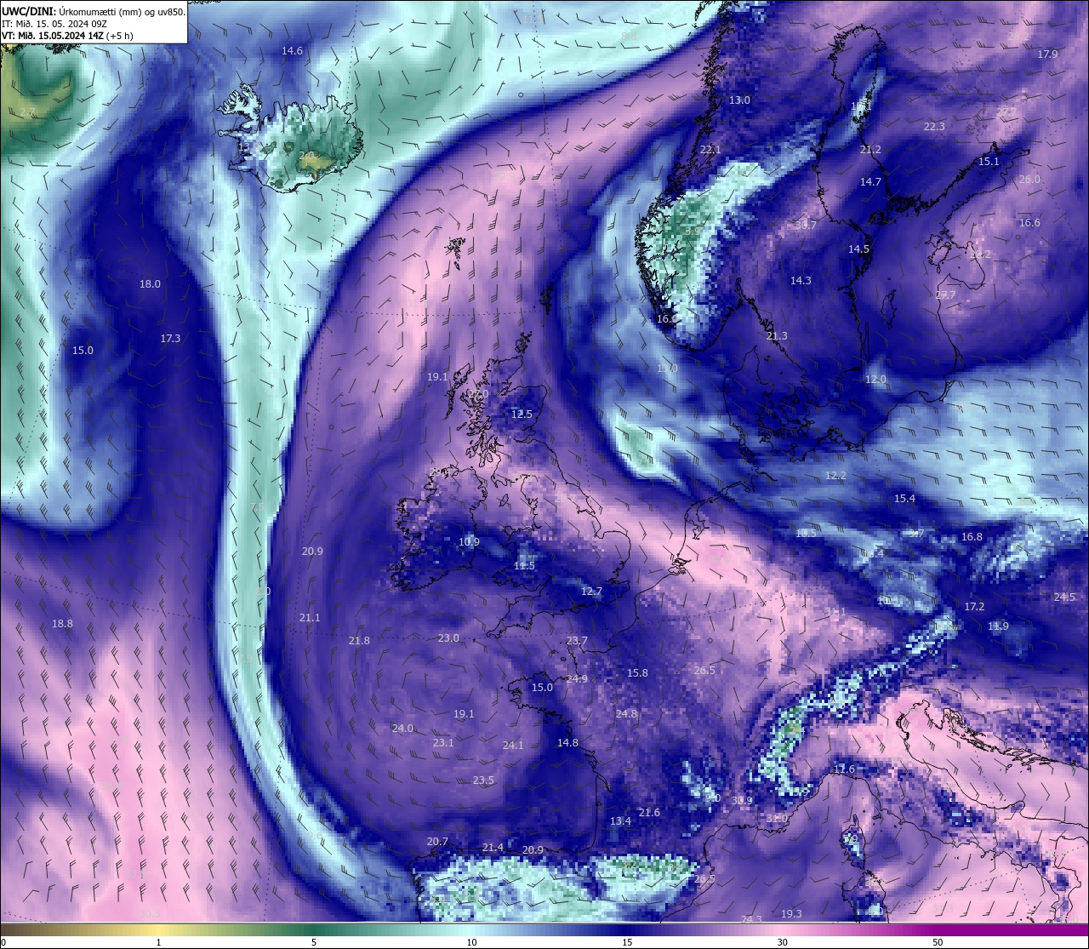Image resolution: width=1089 pixels, height=949 pixels.
Task: Click the legend tick label 5
Action: click(x=314, y=943)
